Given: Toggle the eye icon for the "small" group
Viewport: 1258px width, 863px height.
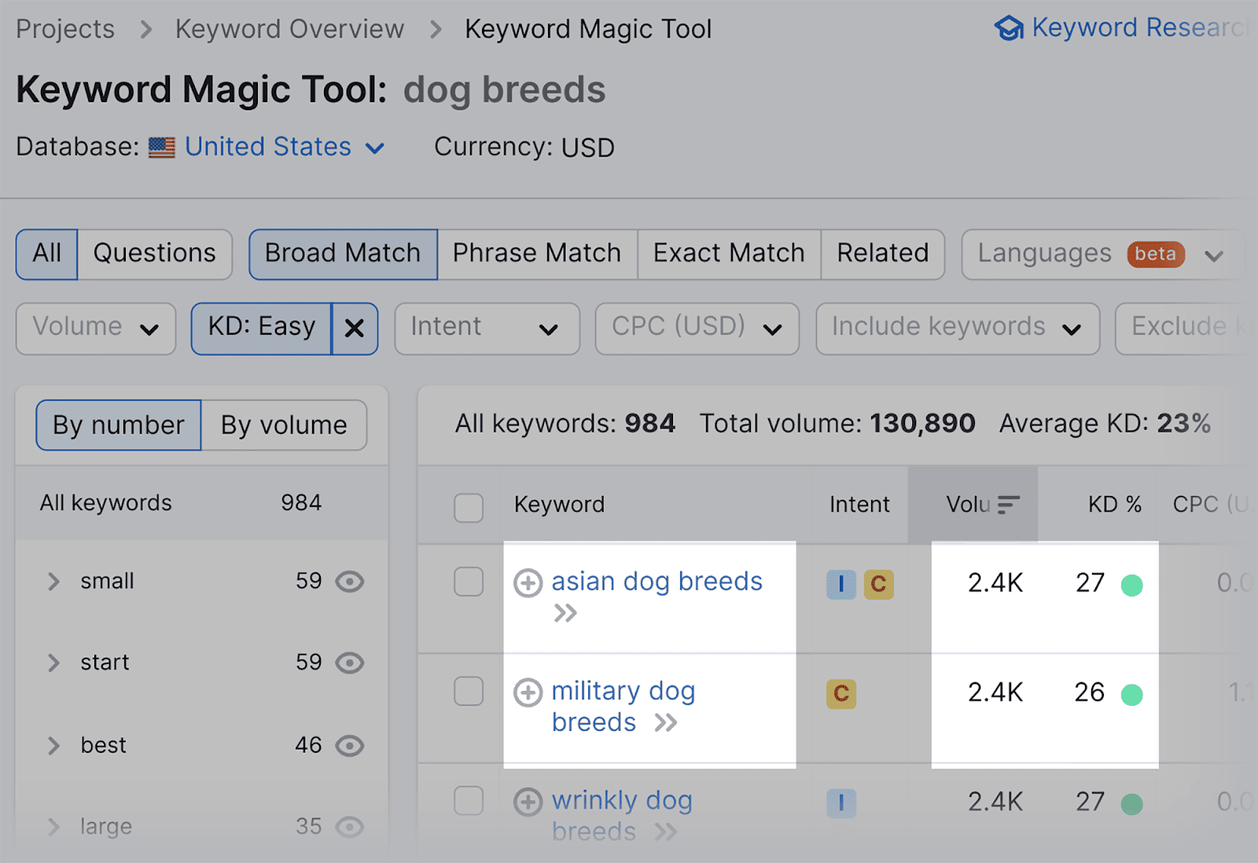Looking at the screenshot, I should click(351, 582).
